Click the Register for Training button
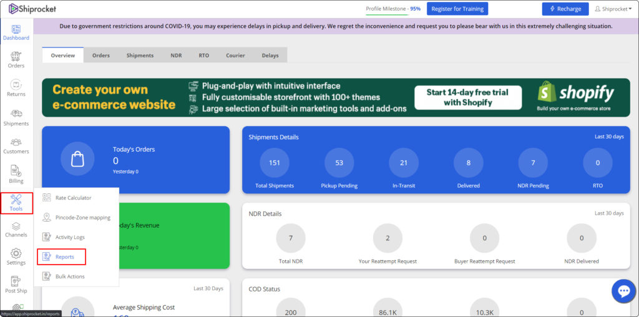The width and height of the screenshot is (639, 317). pos(457,9)
